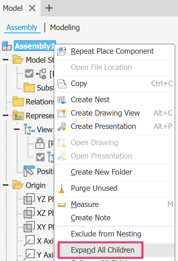Switch to the Modeling view
The height and width of the screenshot is (261, 178).
pos(65,28)
